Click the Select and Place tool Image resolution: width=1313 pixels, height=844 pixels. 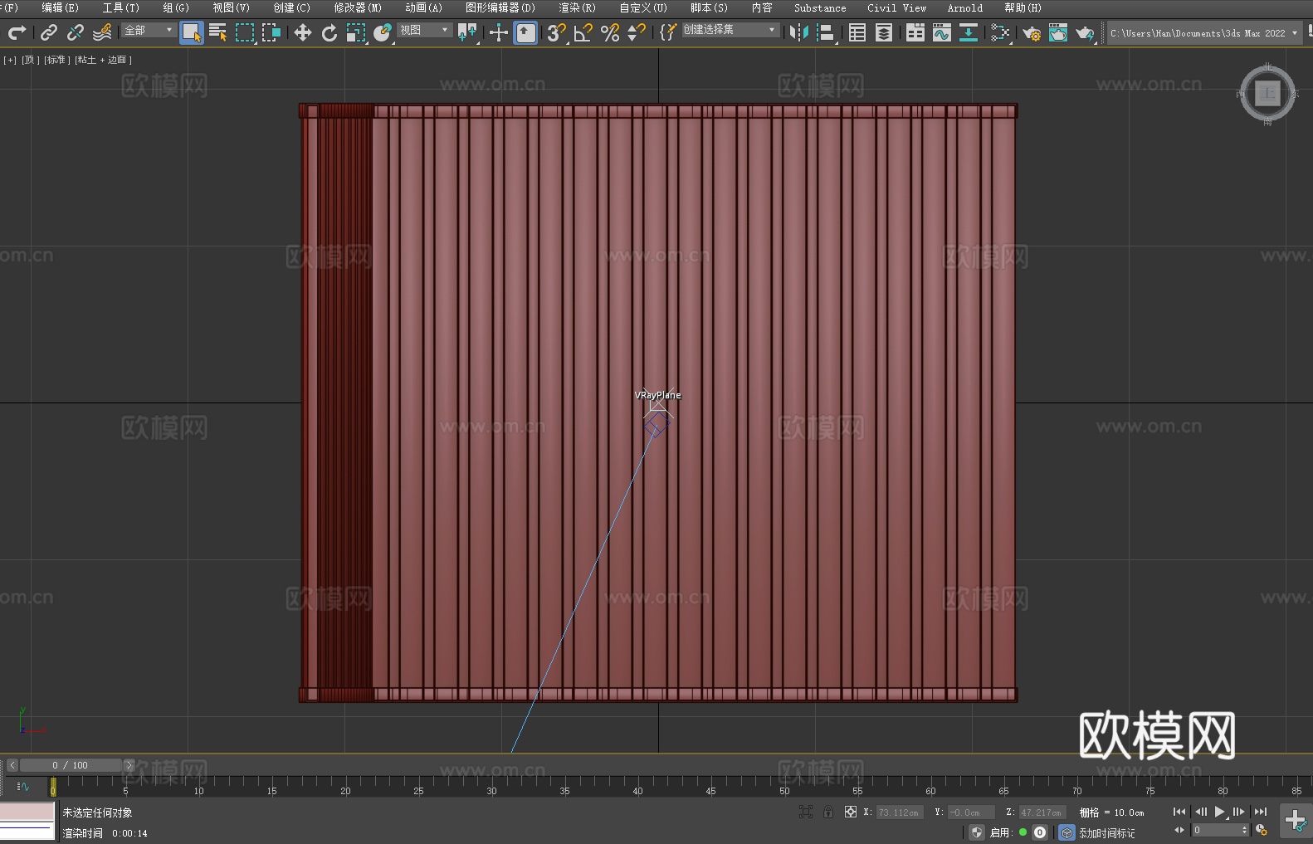point(383,32)
